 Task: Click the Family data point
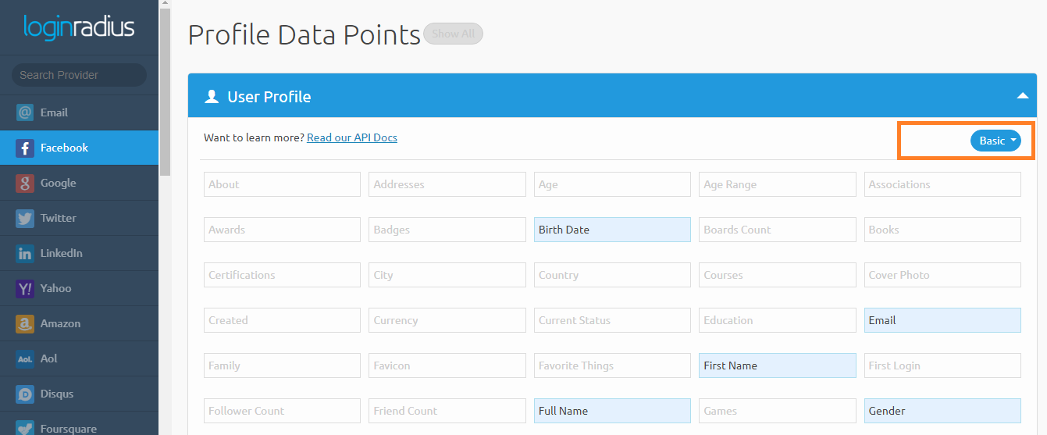pos(282,365)
